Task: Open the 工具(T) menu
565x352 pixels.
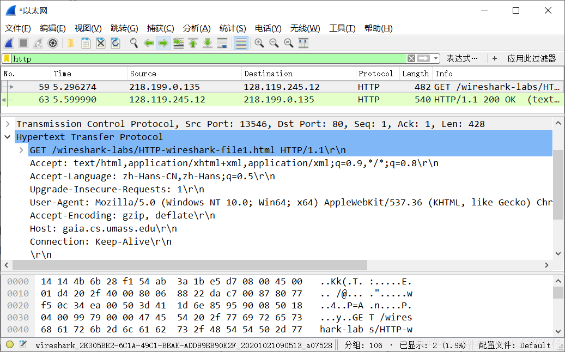Action: coord(342,28)
